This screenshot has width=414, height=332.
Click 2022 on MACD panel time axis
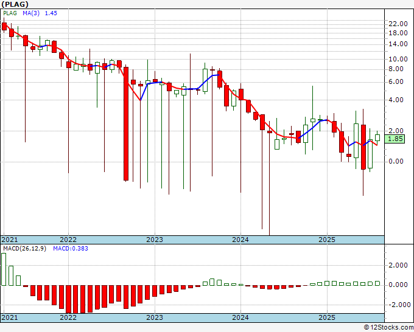(68, 317)
